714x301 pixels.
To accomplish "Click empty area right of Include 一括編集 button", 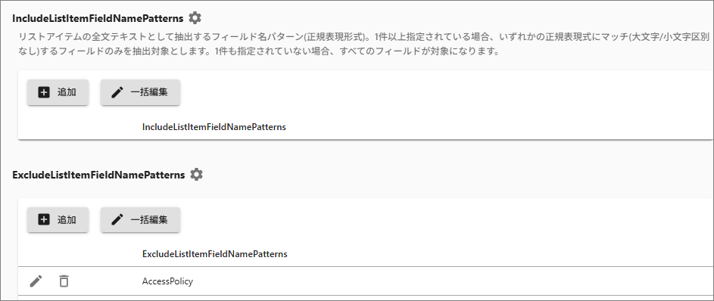I will (x=446, y=92).
